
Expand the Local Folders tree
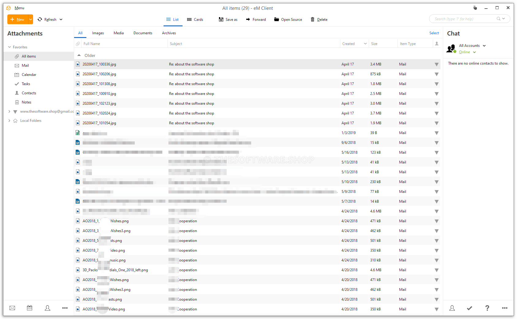9,120
